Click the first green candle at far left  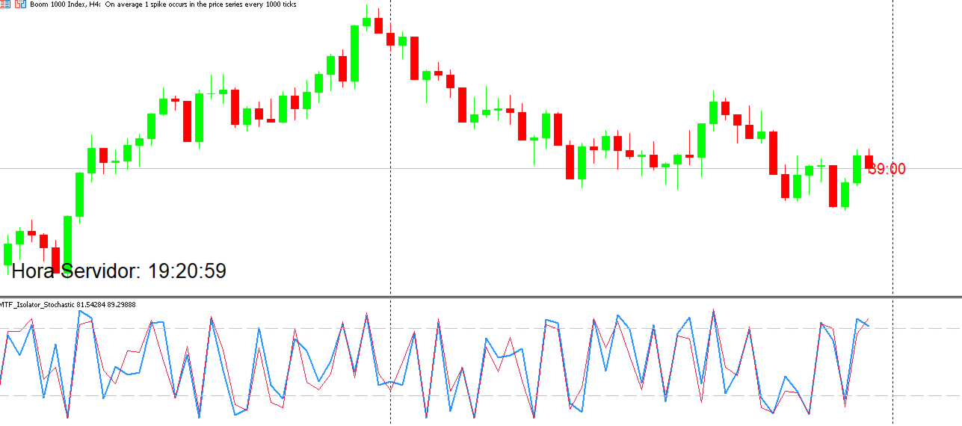(8, 253)
